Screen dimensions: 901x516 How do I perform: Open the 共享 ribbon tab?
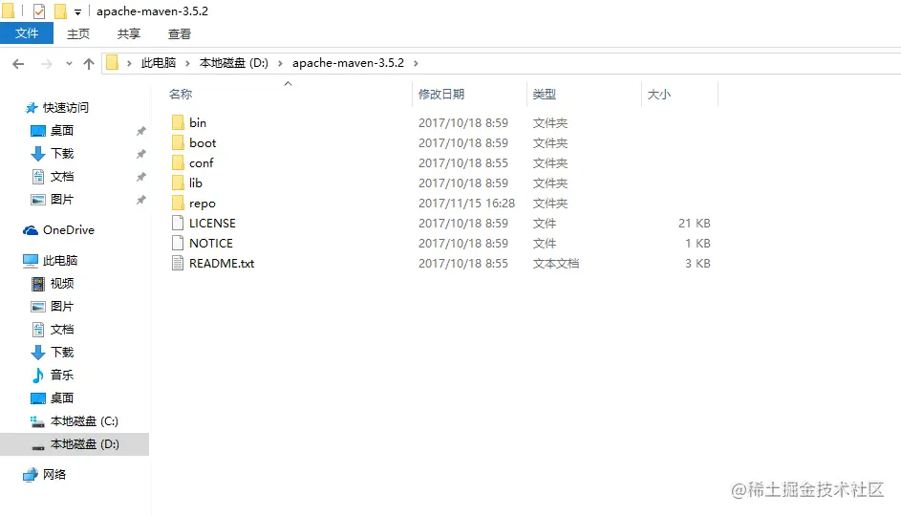(129, 33)
